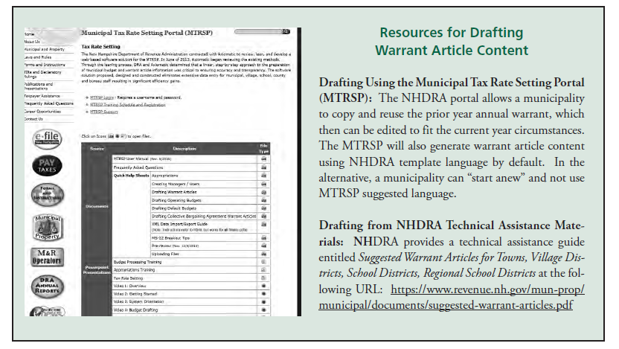This screenshot has height=349, width=619.
Task: Open the PDF icon for Frequently Asked Questions row
Action: pyautogui.click(x=263, y=167)
